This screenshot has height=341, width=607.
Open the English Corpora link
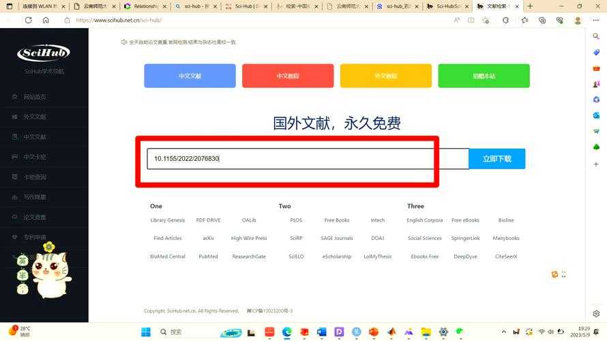[x=425, y=220]
